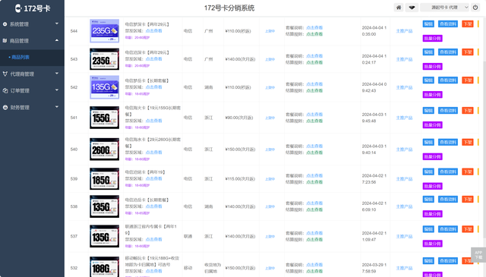486x277 pixels.
Task: Click 编辑 button for product 544
Action: pyautogui.click(x=428, y=24)
